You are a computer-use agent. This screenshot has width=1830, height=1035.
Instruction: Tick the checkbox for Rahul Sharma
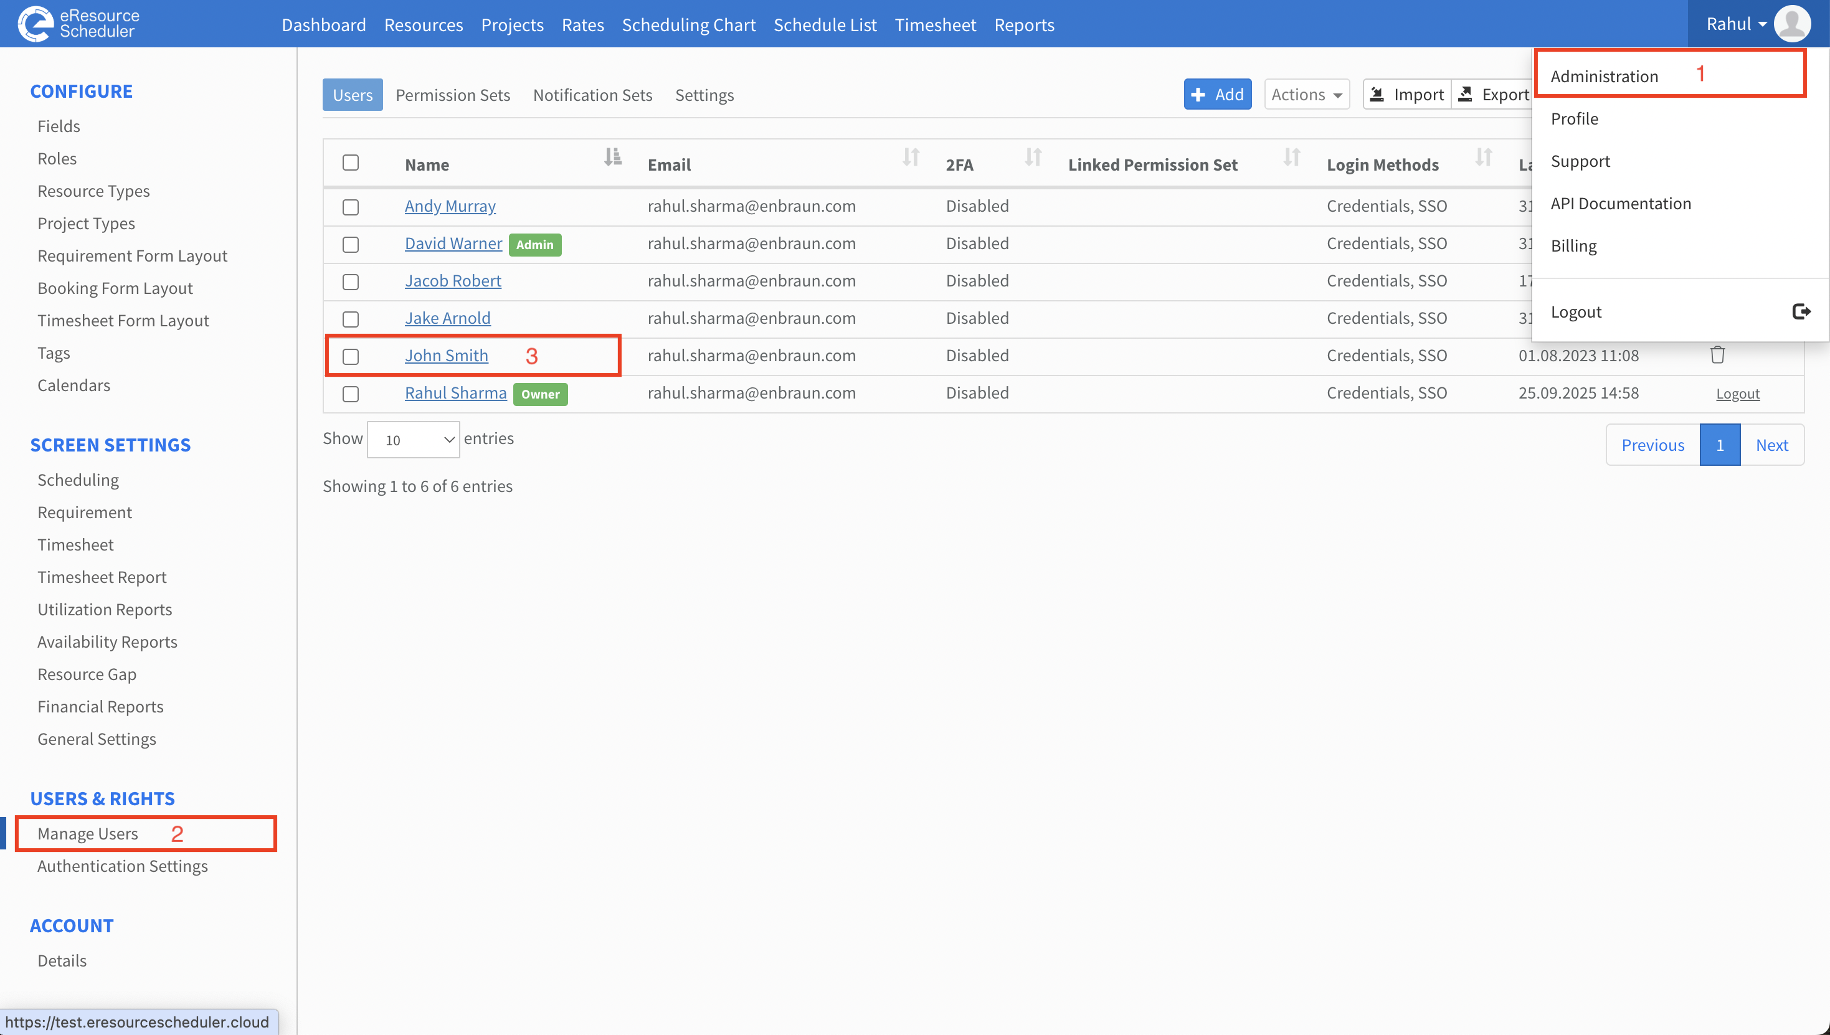pos(351,394)
